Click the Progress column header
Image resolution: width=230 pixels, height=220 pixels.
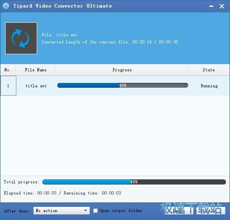point(122,70)
